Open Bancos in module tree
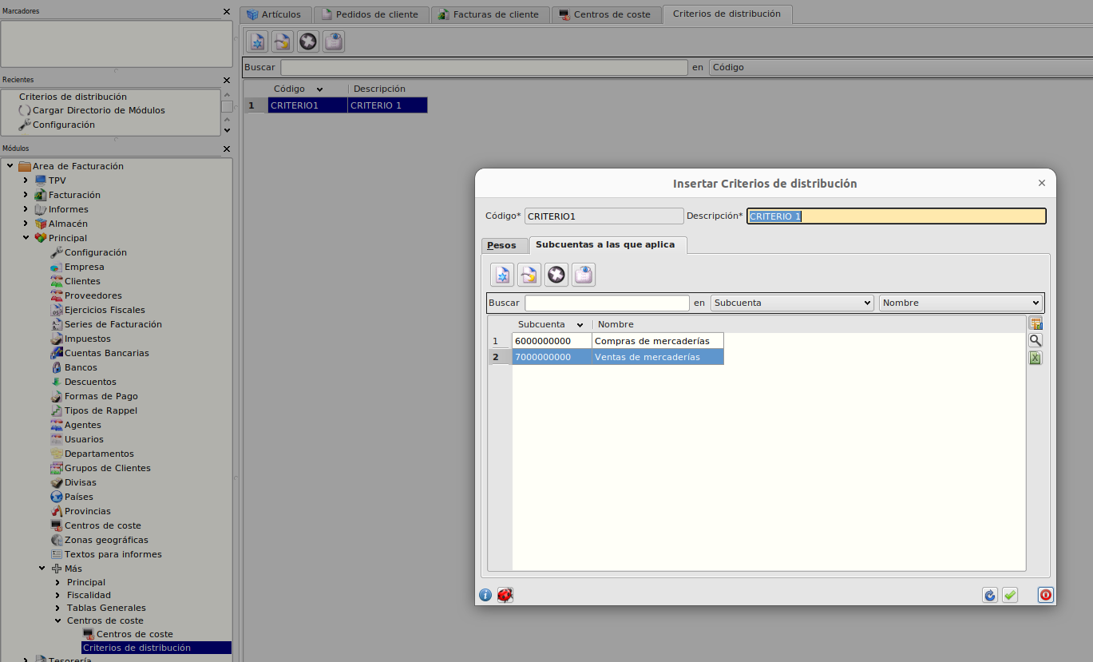The image size is (1093, 662). point(81,367)
